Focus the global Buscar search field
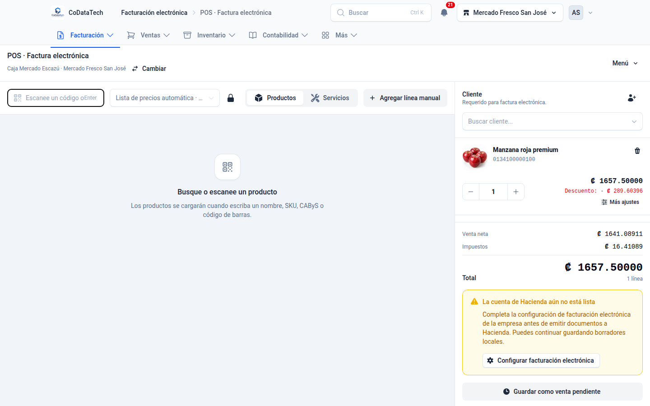Image resolution: width=650 pixels, height=406 pixels. (x=381, y=13)
